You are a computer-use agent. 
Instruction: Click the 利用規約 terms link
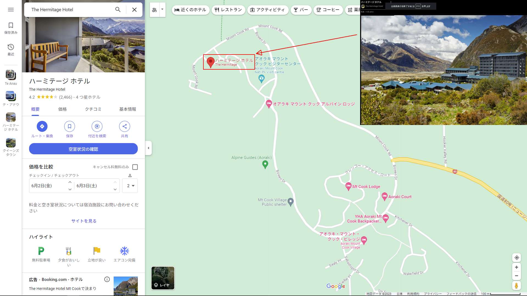(x=413, y=294)
